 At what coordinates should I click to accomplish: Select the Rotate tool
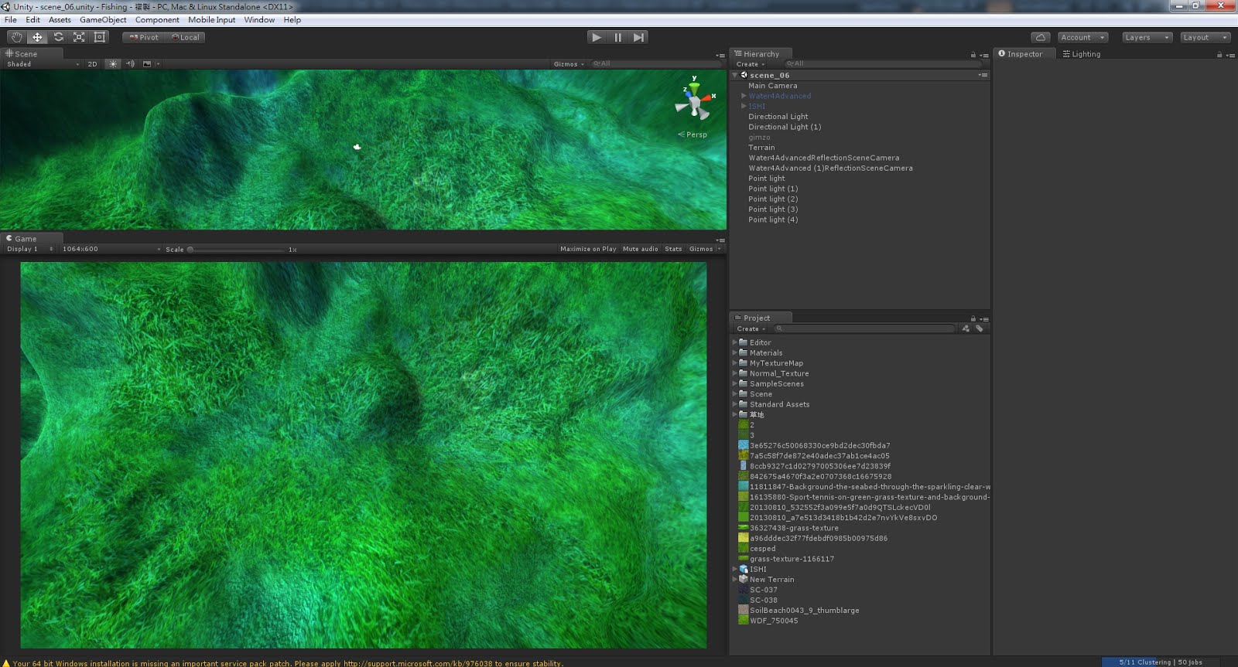pos(58,37)
